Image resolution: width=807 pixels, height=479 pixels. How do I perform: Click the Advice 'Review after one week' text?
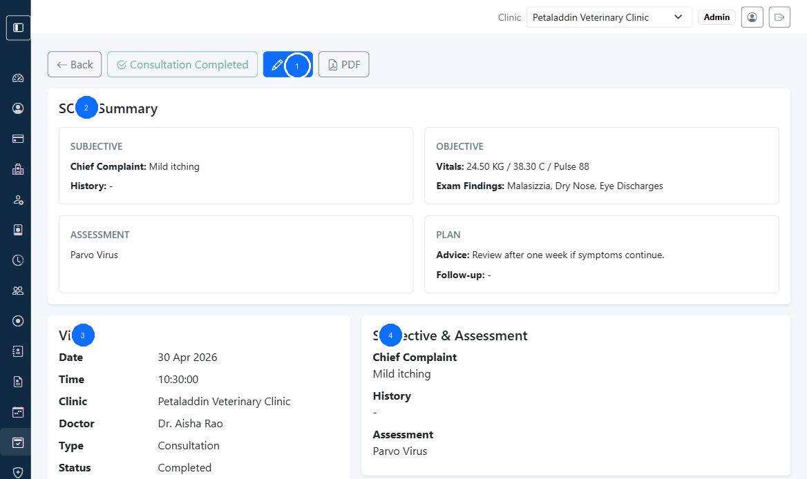pyautogui.click(x=568, y=255)
